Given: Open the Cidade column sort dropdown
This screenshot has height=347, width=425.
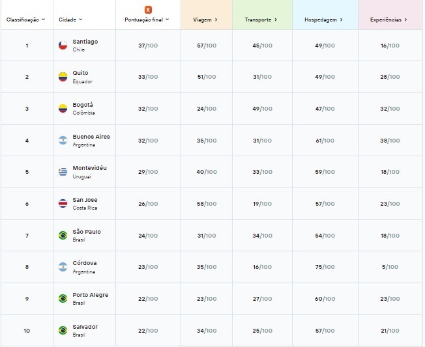Looking at the screenshot, I should pyautogui.click(x=71, y=20).
